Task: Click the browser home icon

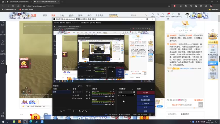Action: [18, 6]
